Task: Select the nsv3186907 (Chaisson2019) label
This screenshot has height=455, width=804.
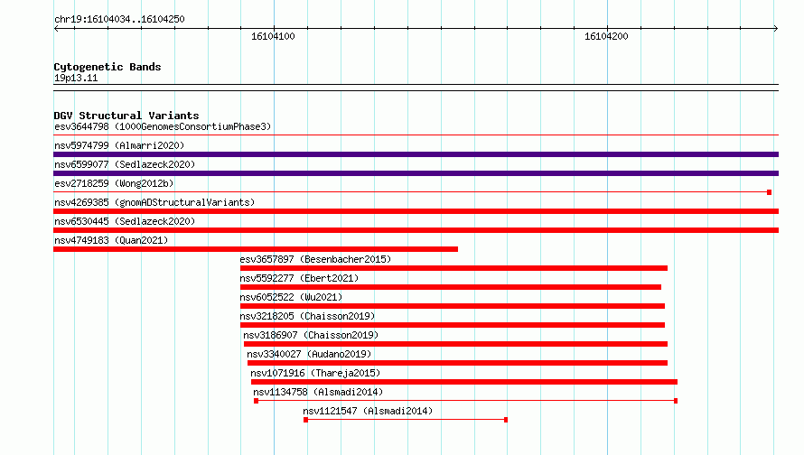Action: coord(311,335)
